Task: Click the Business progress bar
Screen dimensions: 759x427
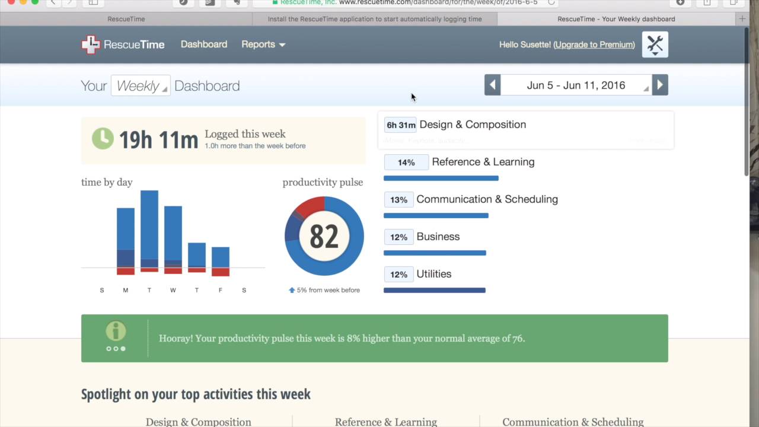Action: (x=435, y=253)
